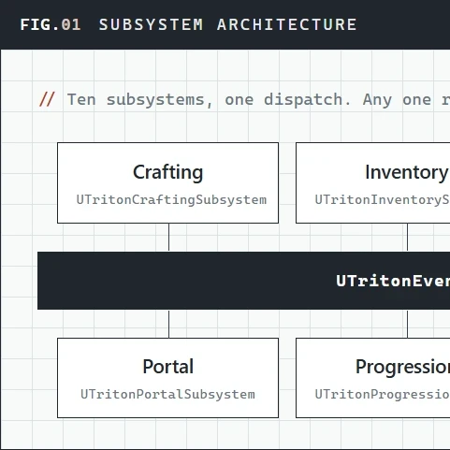Screen dimensions: 450x450
Task: Select the Progression node title
Action: point(402,367)
